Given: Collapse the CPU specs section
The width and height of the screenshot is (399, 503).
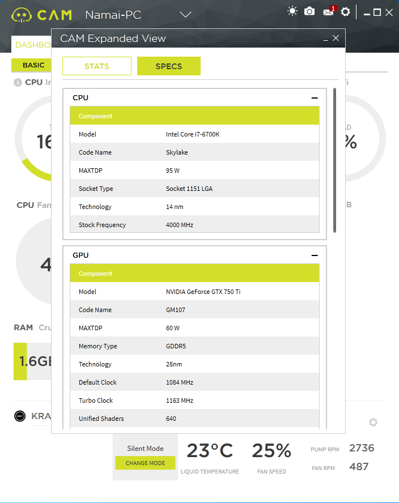Looking at the screenshot, I should point(315,98).
